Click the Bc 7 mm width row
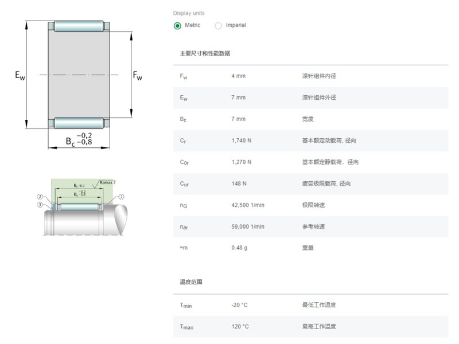This screenshot has width=459, height=344. click(310, 119)
